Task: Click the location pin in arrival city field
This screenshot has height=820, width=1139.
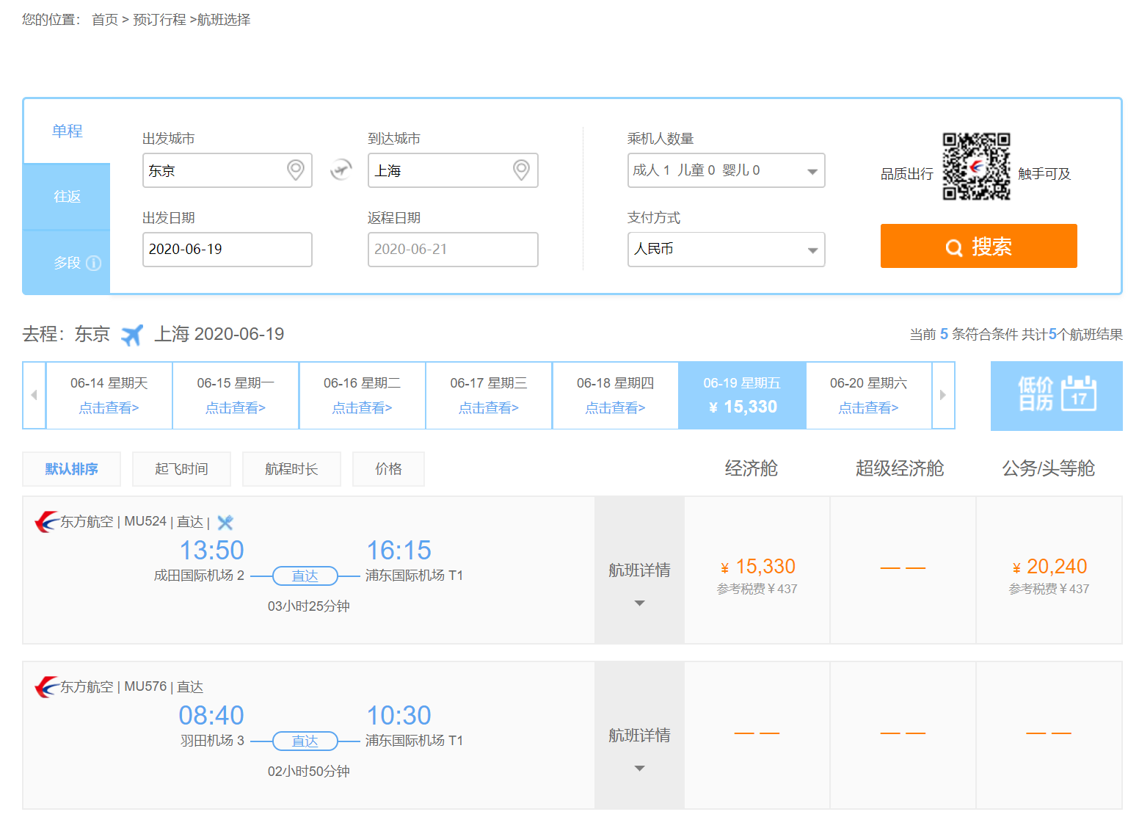Action: (x=521, y=170)
